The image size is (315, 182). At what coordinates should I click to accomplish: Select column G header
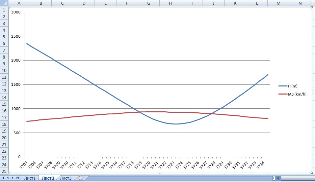point(149,3)
